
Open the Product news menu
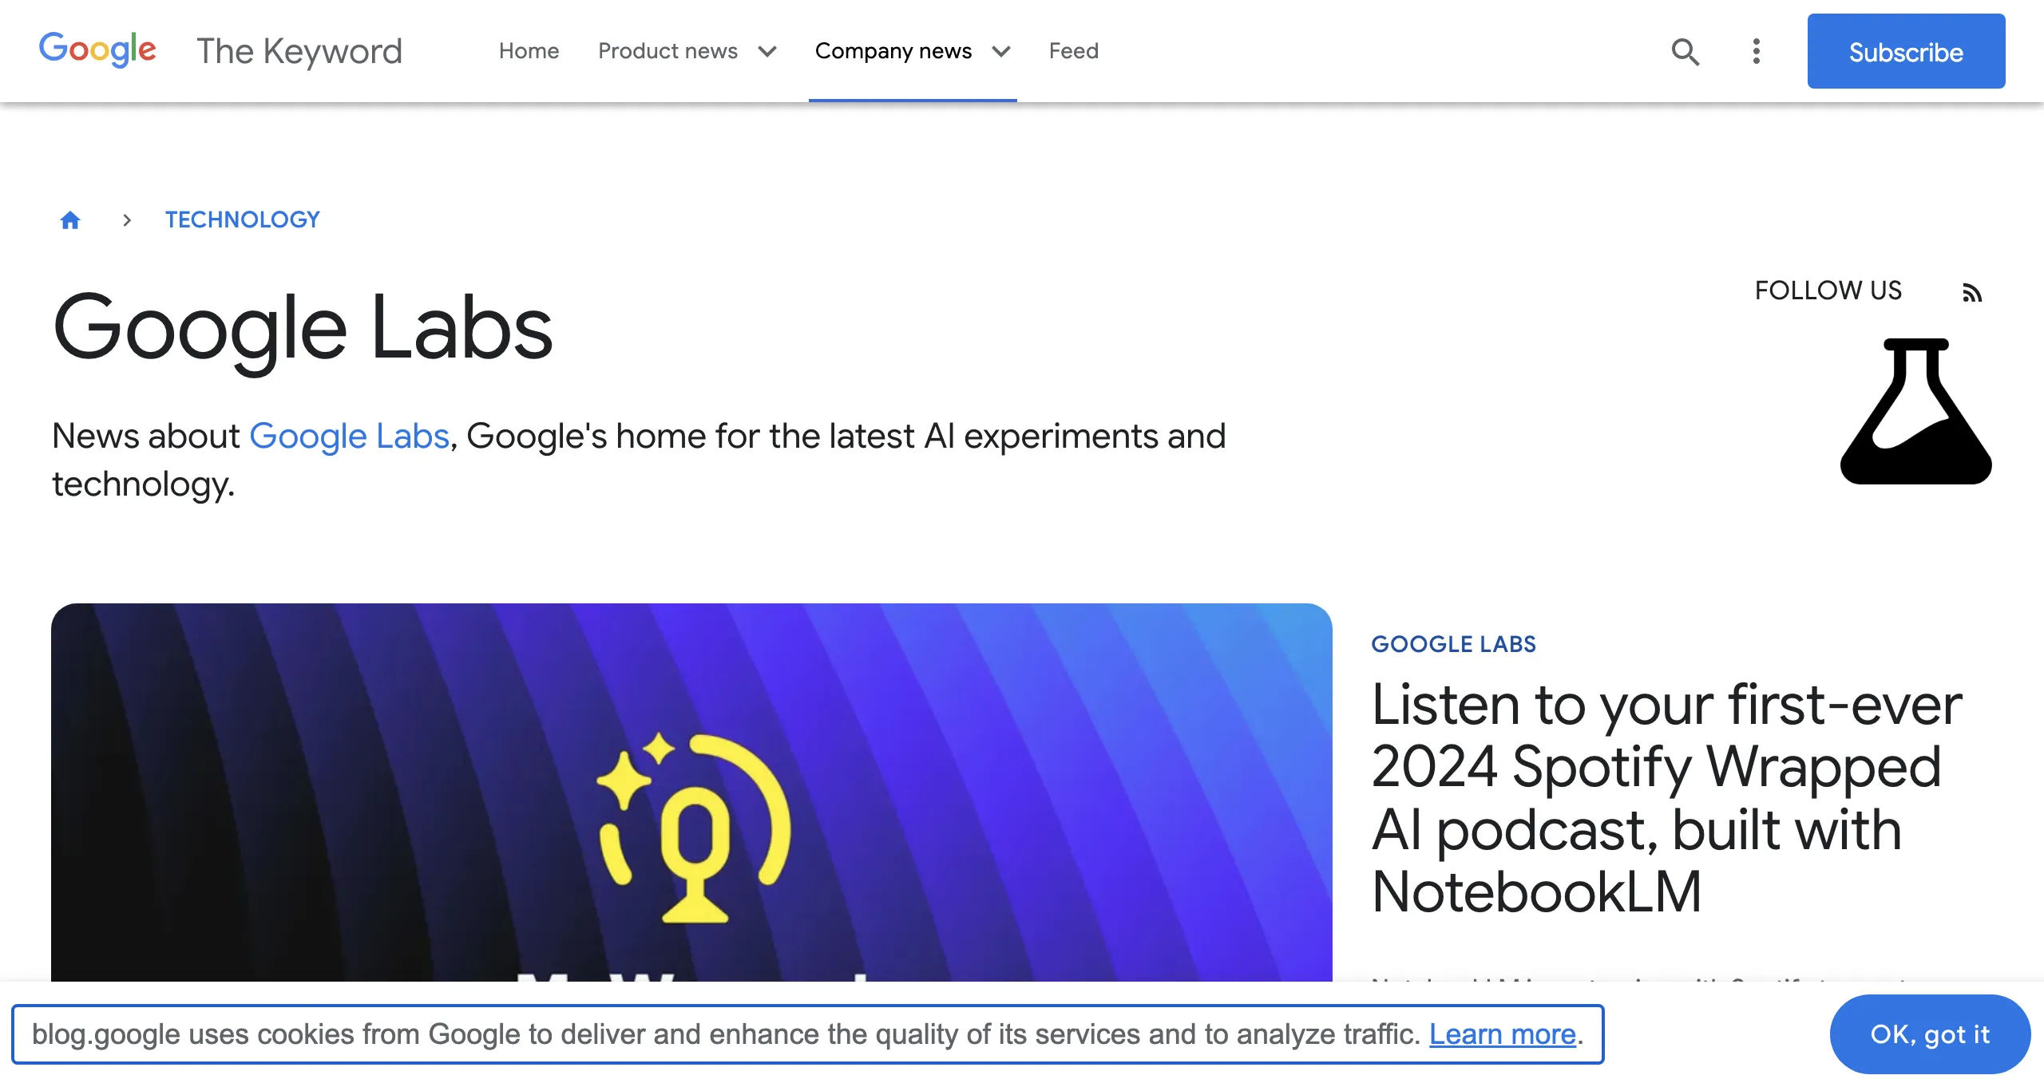click(x=667, y=51)
